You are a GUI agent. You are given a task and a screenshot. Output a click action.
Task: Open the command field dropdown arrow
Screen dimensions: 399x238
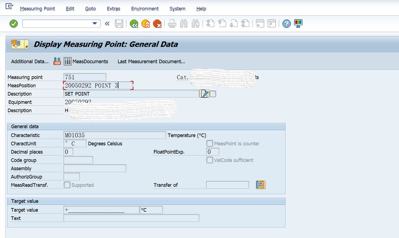(94, 24)
